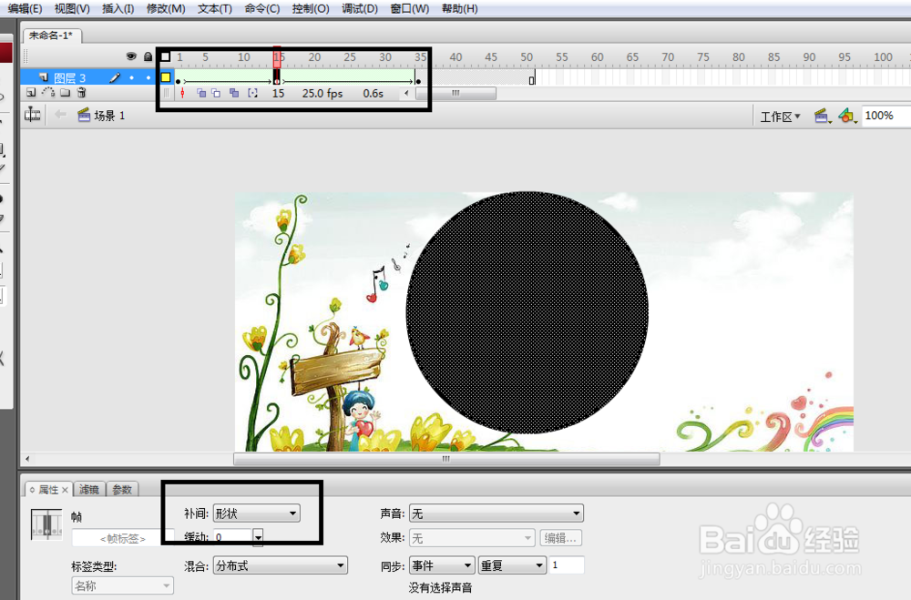Image resolution: width=911 pixels, height=600 pixels.
Task: Toggle onion skin button
Action: [201, 93]
